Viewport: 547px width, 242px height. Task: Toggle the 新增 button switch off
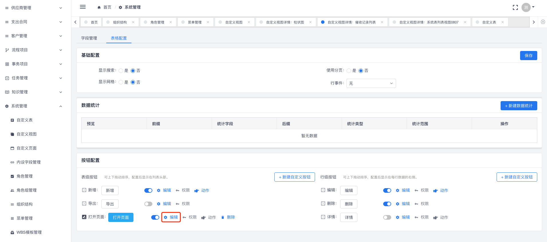point(148,190)
